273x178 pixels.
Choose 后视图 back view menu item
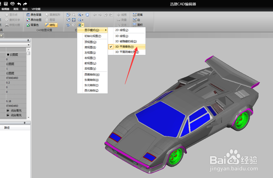(93, 69)
